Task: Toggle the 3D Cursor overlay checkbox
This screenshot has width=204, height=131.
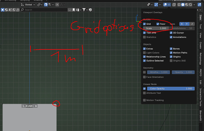Action: [x=171, y=33]
